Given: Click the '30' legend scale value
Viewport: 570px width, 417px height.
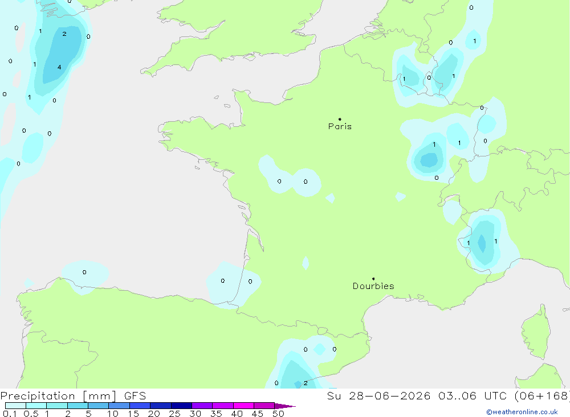Looking at the screenshot, I should [x=195, y=414].
